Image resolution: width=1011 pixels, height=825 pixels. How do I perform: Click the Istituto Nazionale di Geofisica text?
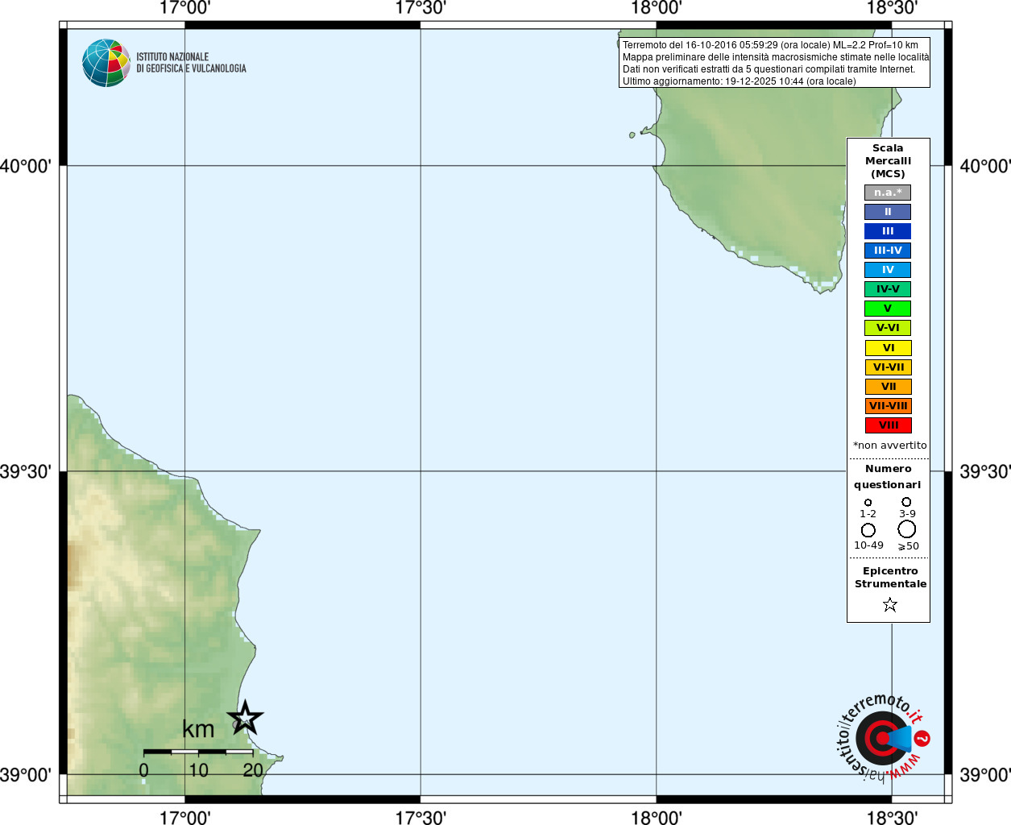pyautogui.click(x=191, y=63)
